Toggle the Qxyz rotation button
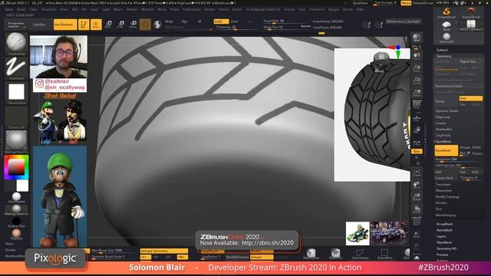Screen dimensions: 491x276 tap(417, 151)
